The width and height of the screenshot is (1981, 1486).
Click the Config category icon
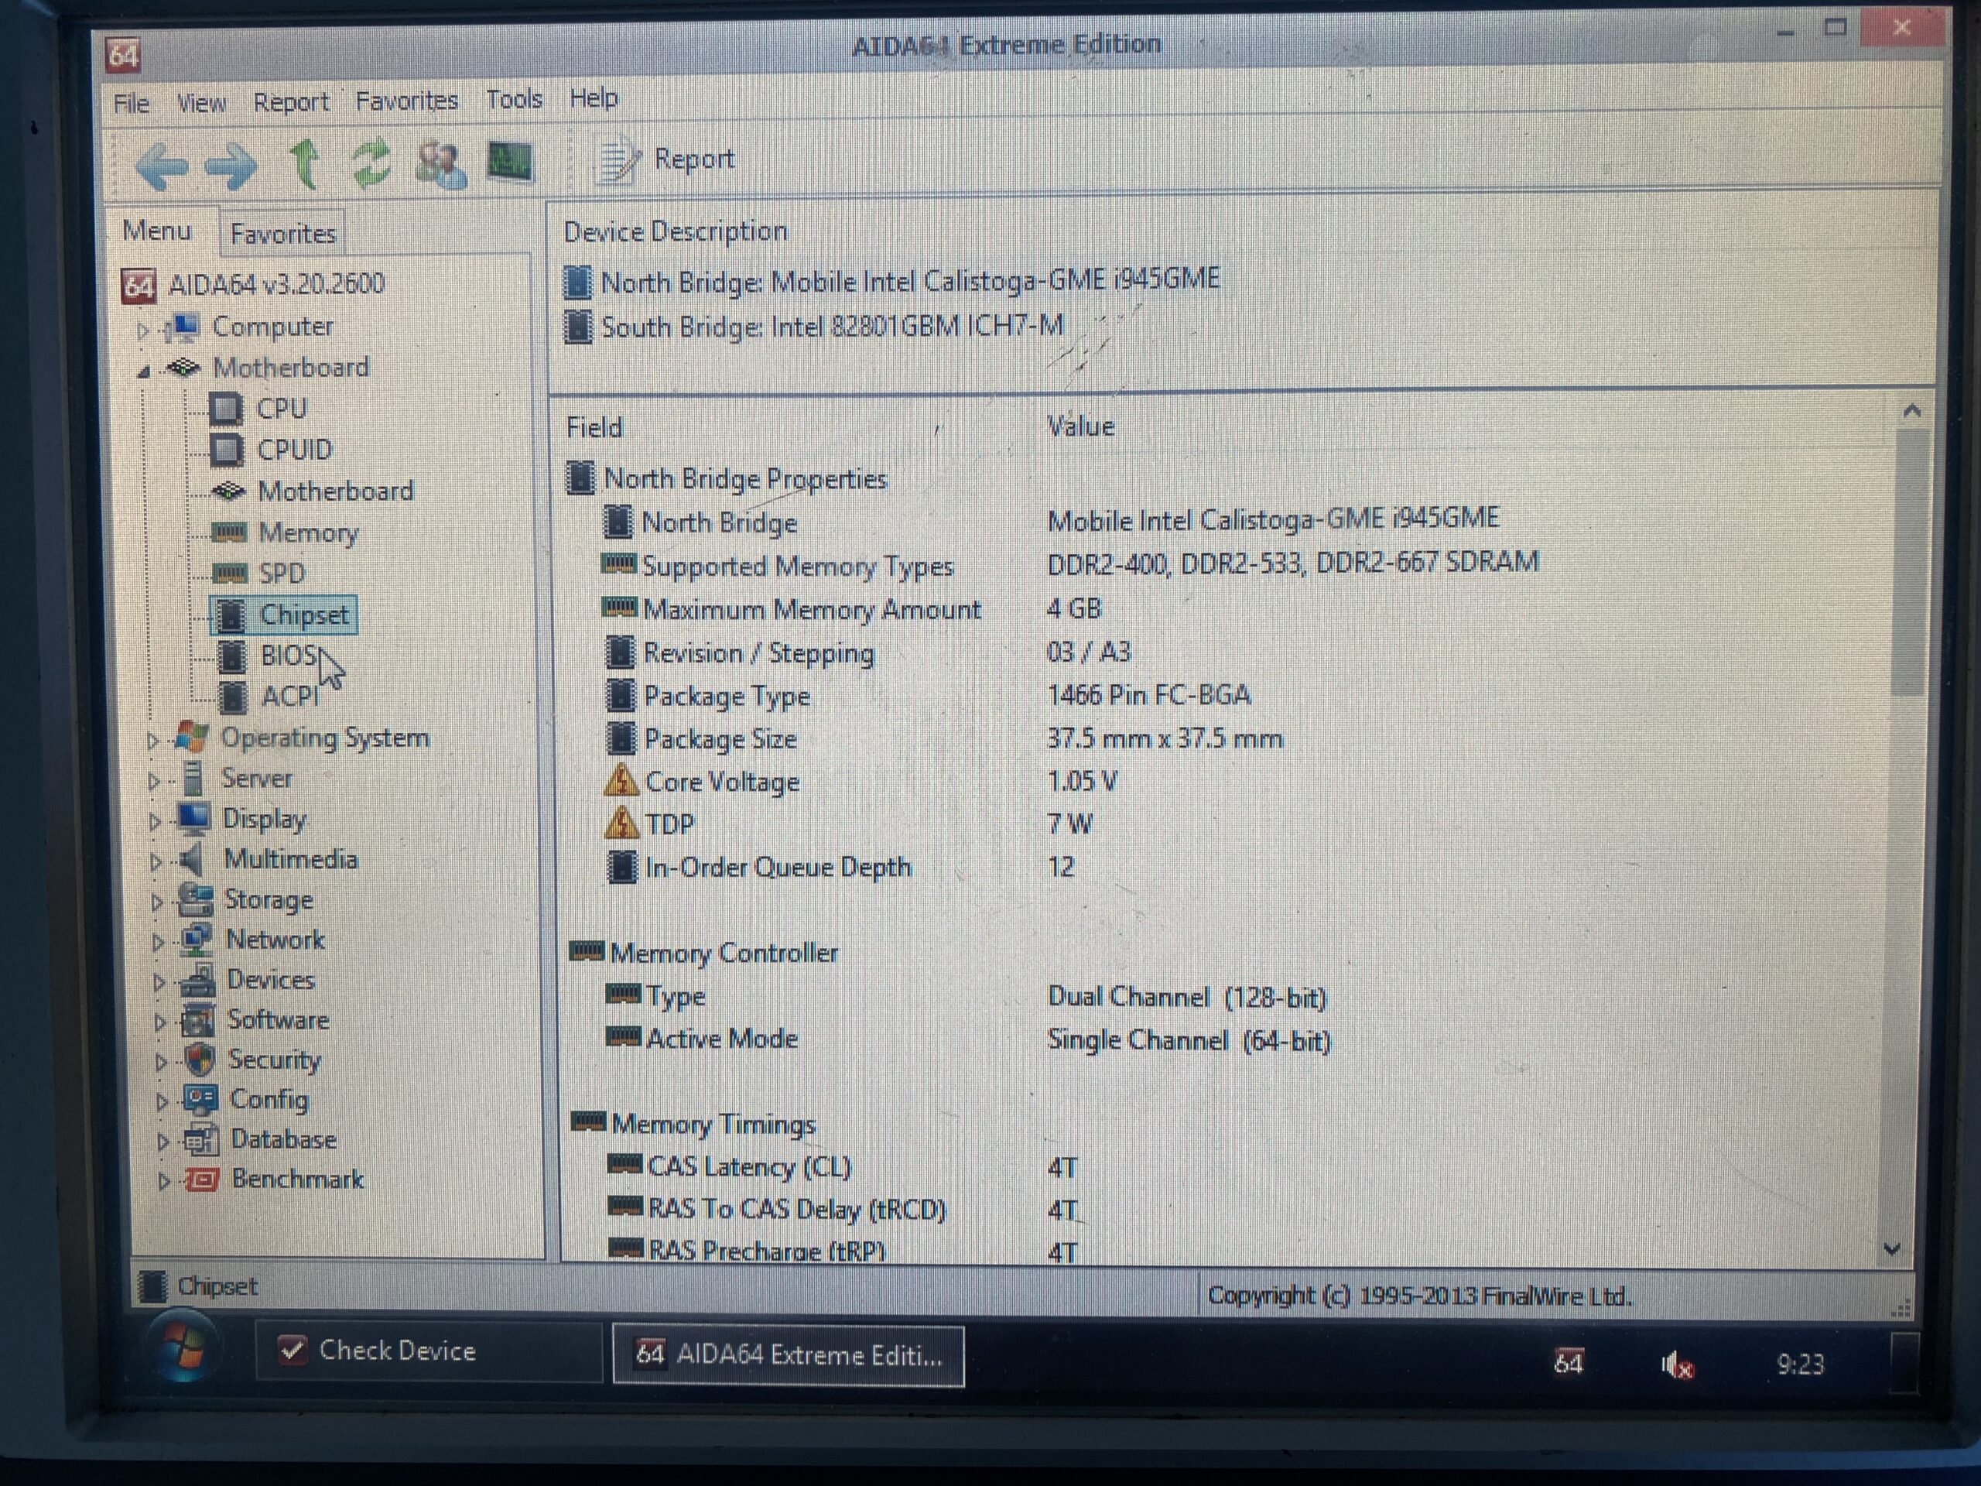(x=200, y=1099)
